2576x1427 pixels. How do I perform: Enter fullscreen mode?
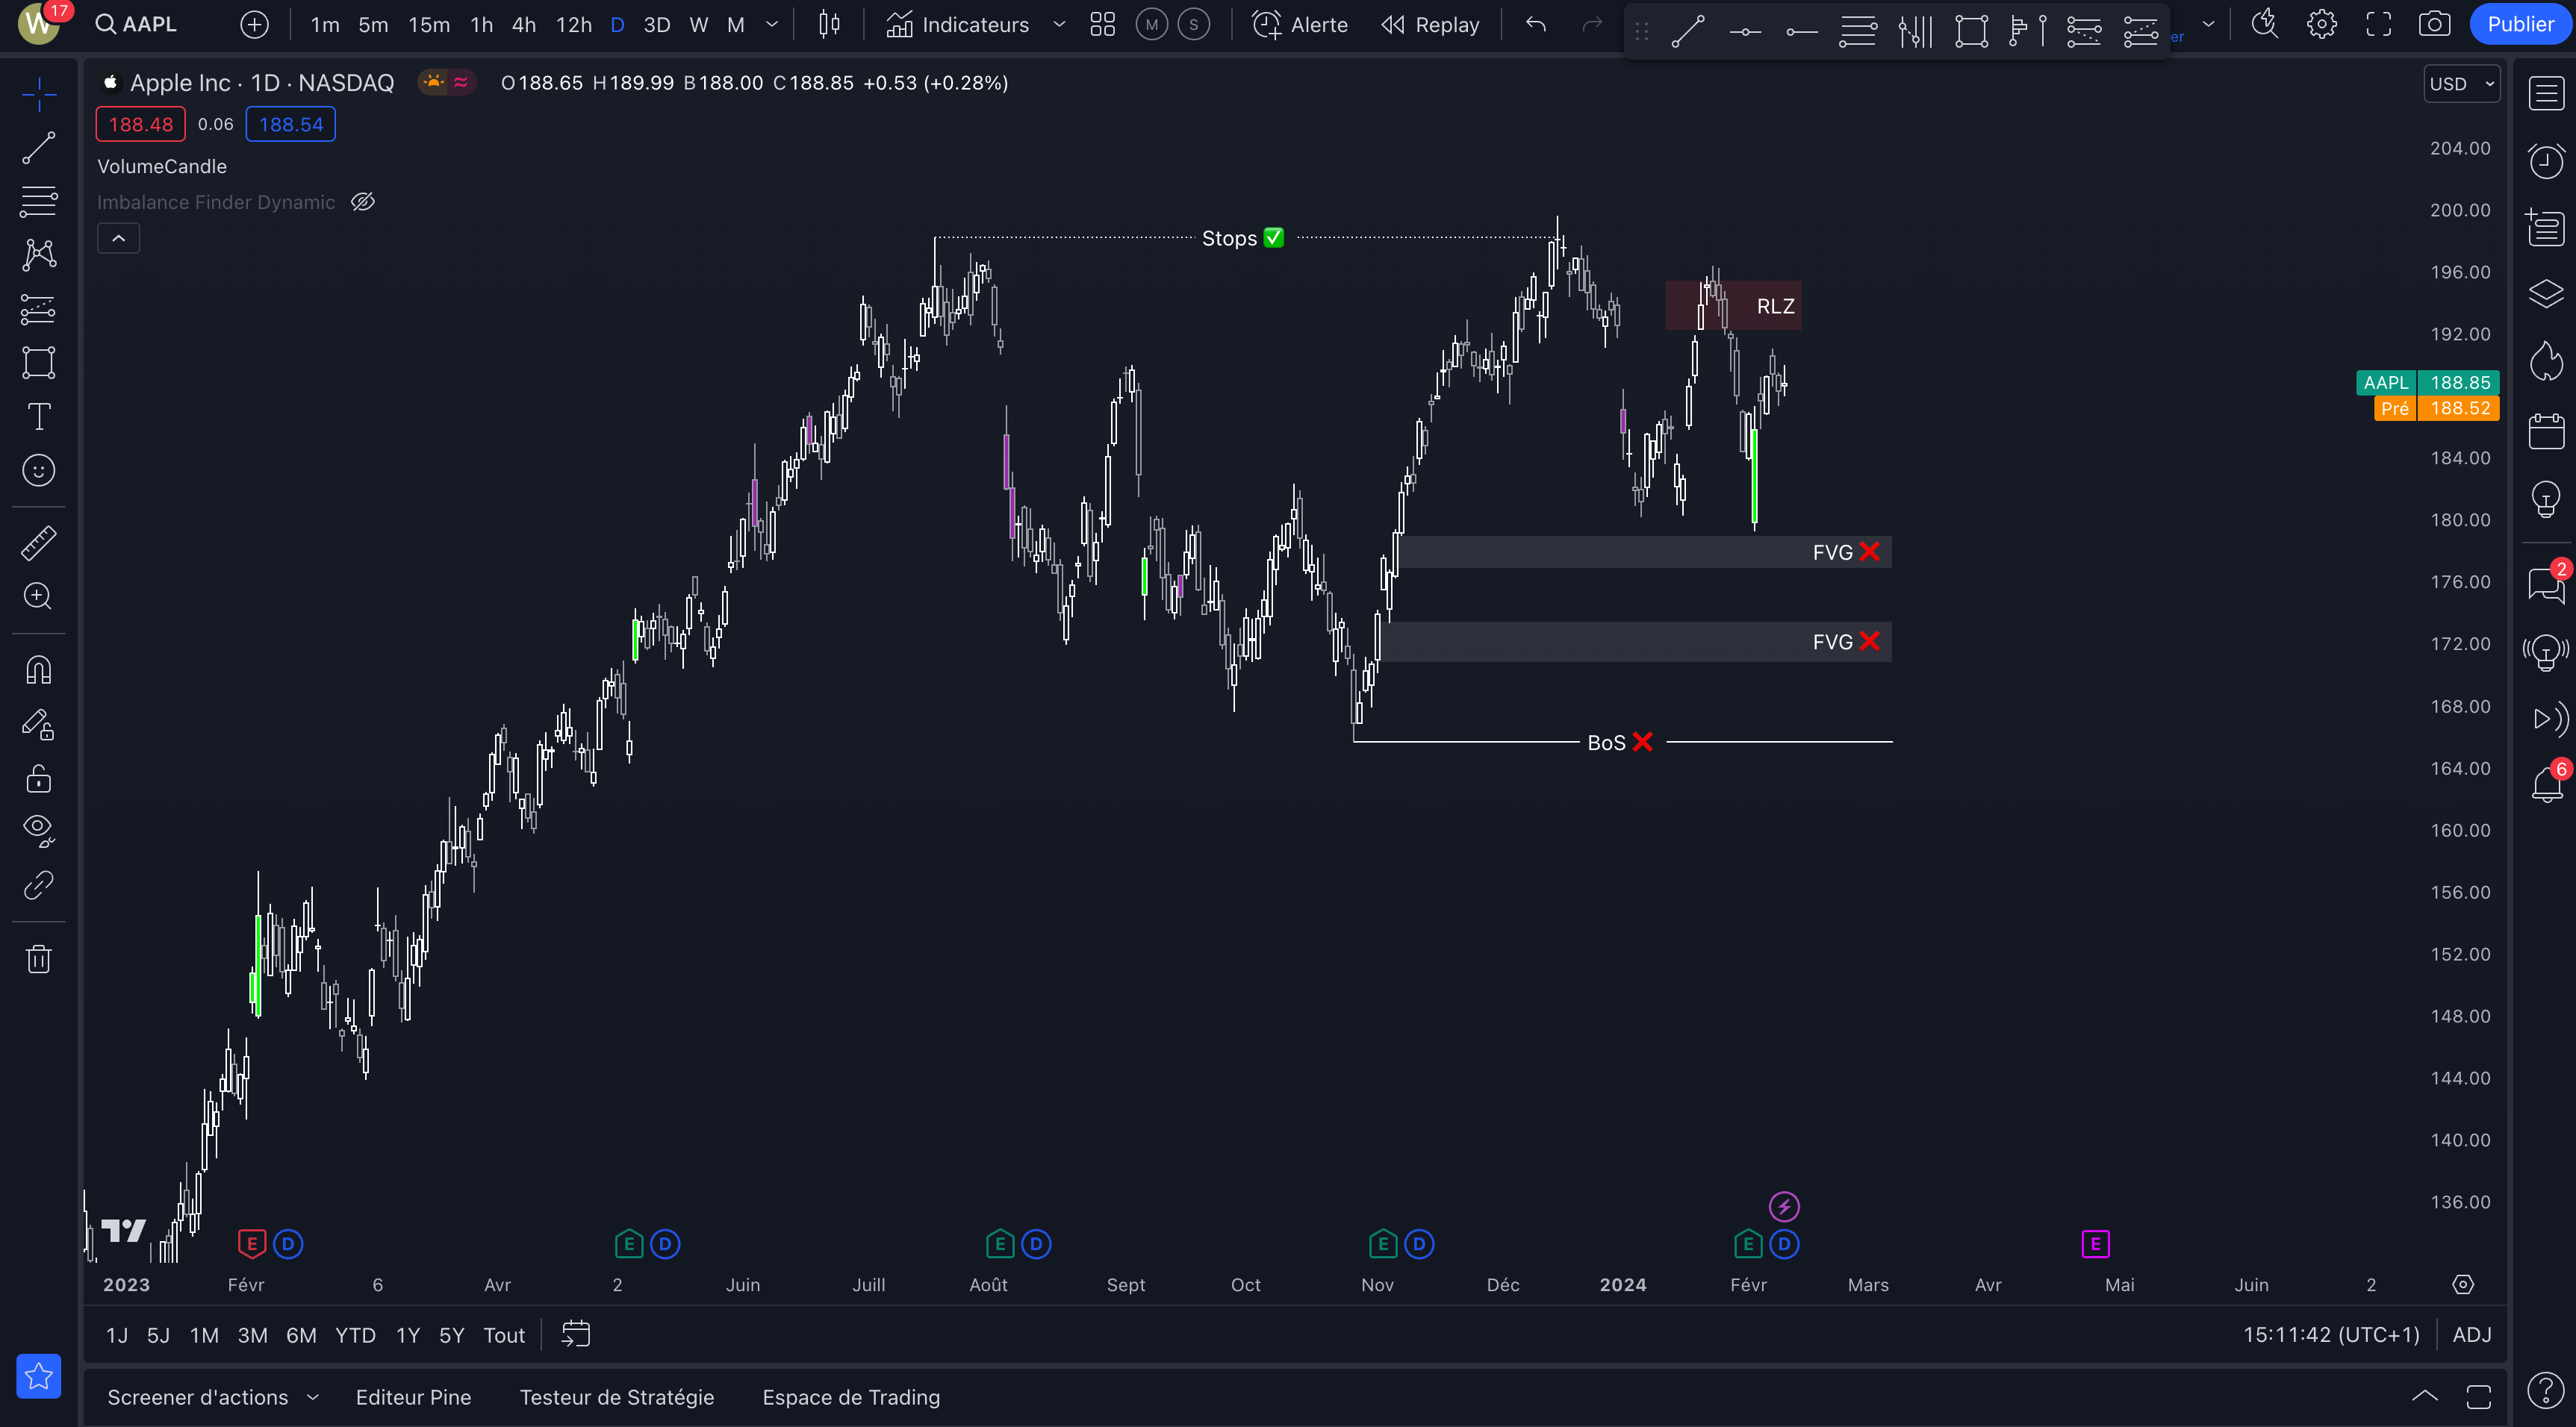point(2378,24)
